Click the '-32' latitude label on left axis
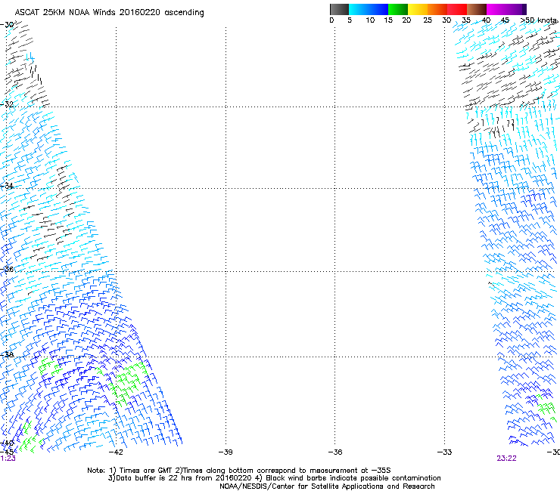 [x=7, y=104]
